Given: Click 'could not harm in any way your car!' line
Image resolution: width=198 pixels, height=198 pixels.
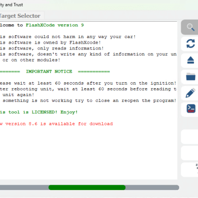Looking at the screenshot, I should point(68,37).
